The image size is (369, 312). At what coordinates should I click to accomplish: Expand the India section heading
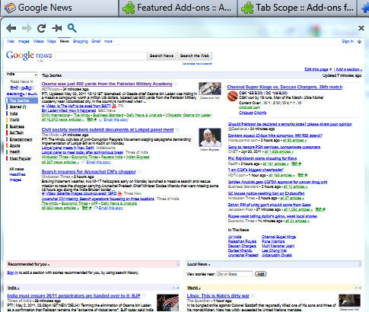(x=13, y=288)
